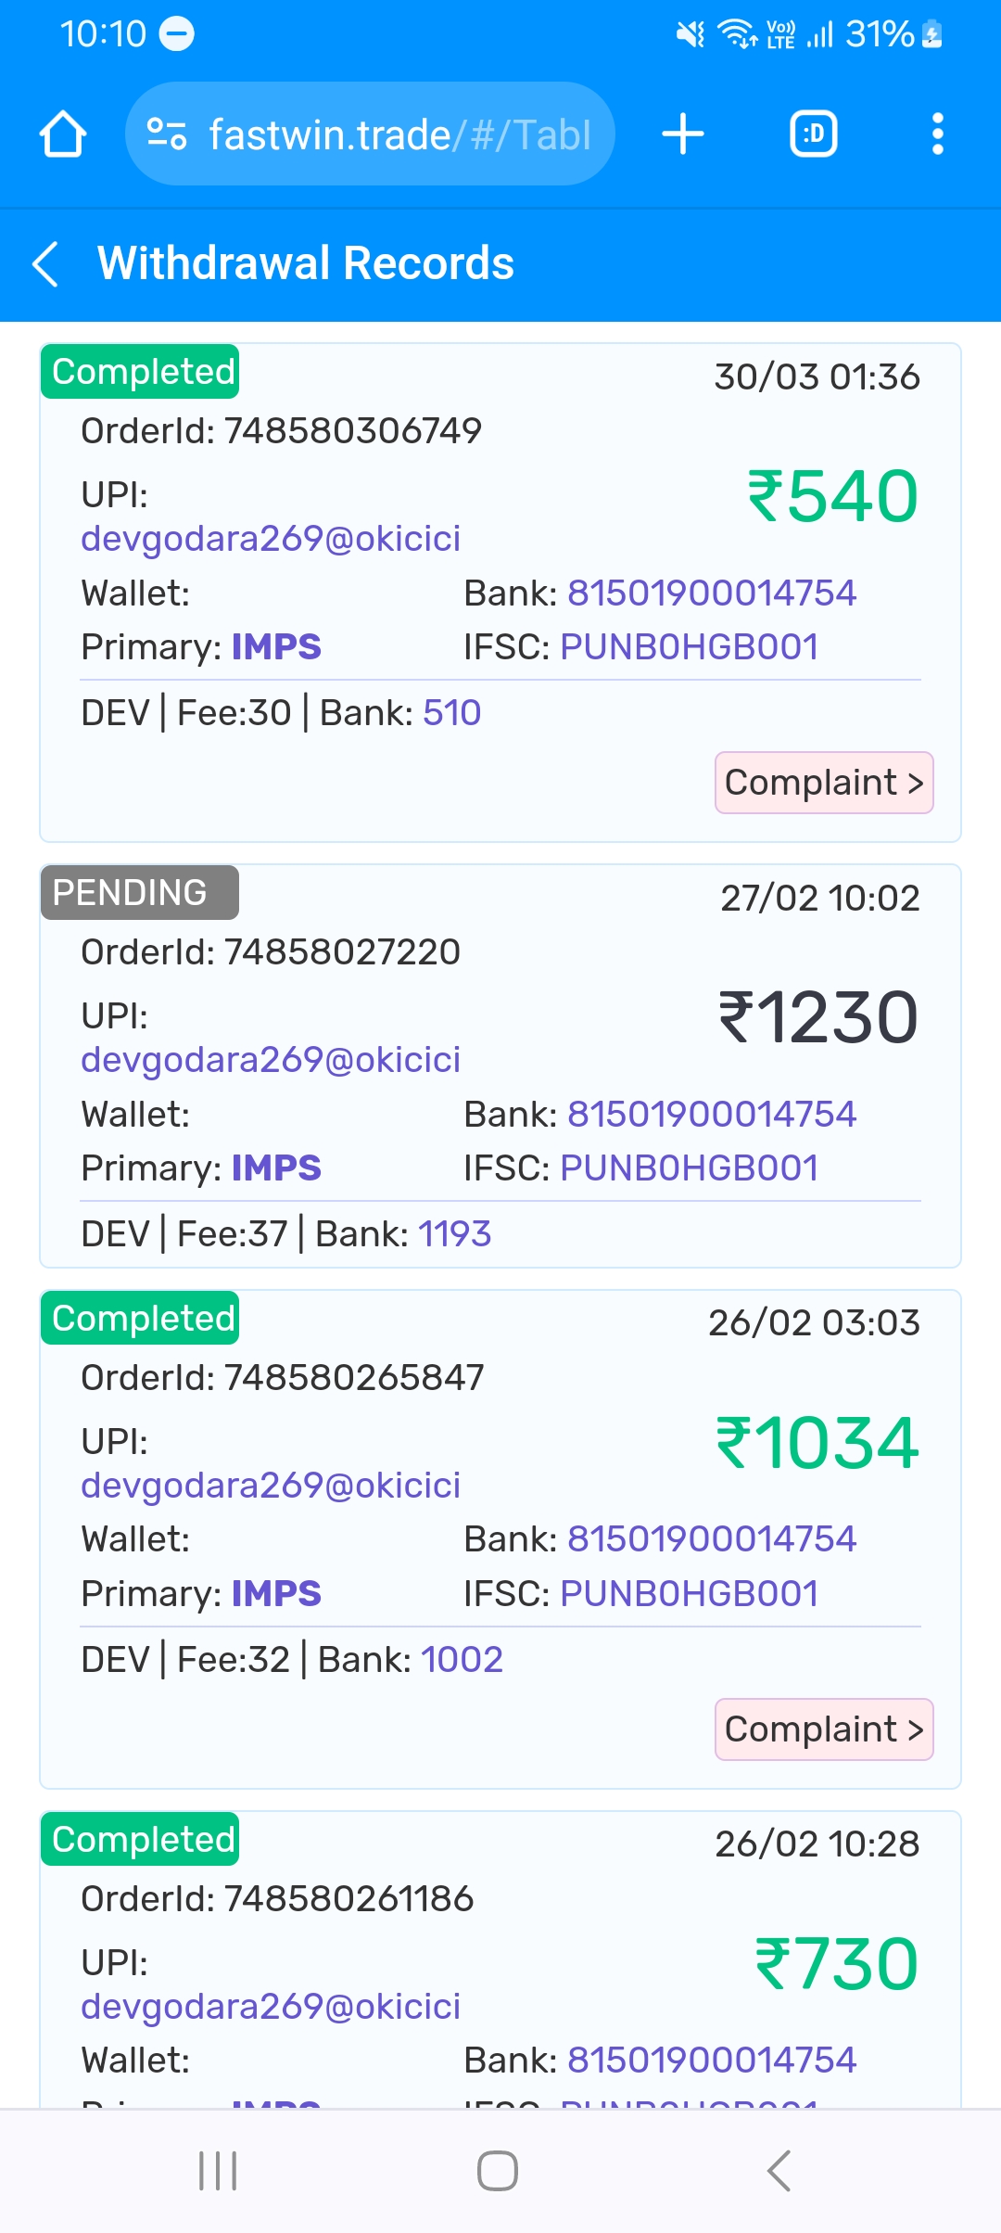
Task: Open a new tab with plus icon
Action: [683, 134]
